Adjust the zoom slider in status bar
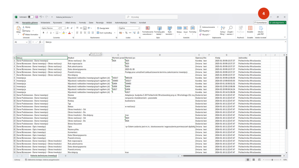299x168 pixels. [x=272, y=160]
